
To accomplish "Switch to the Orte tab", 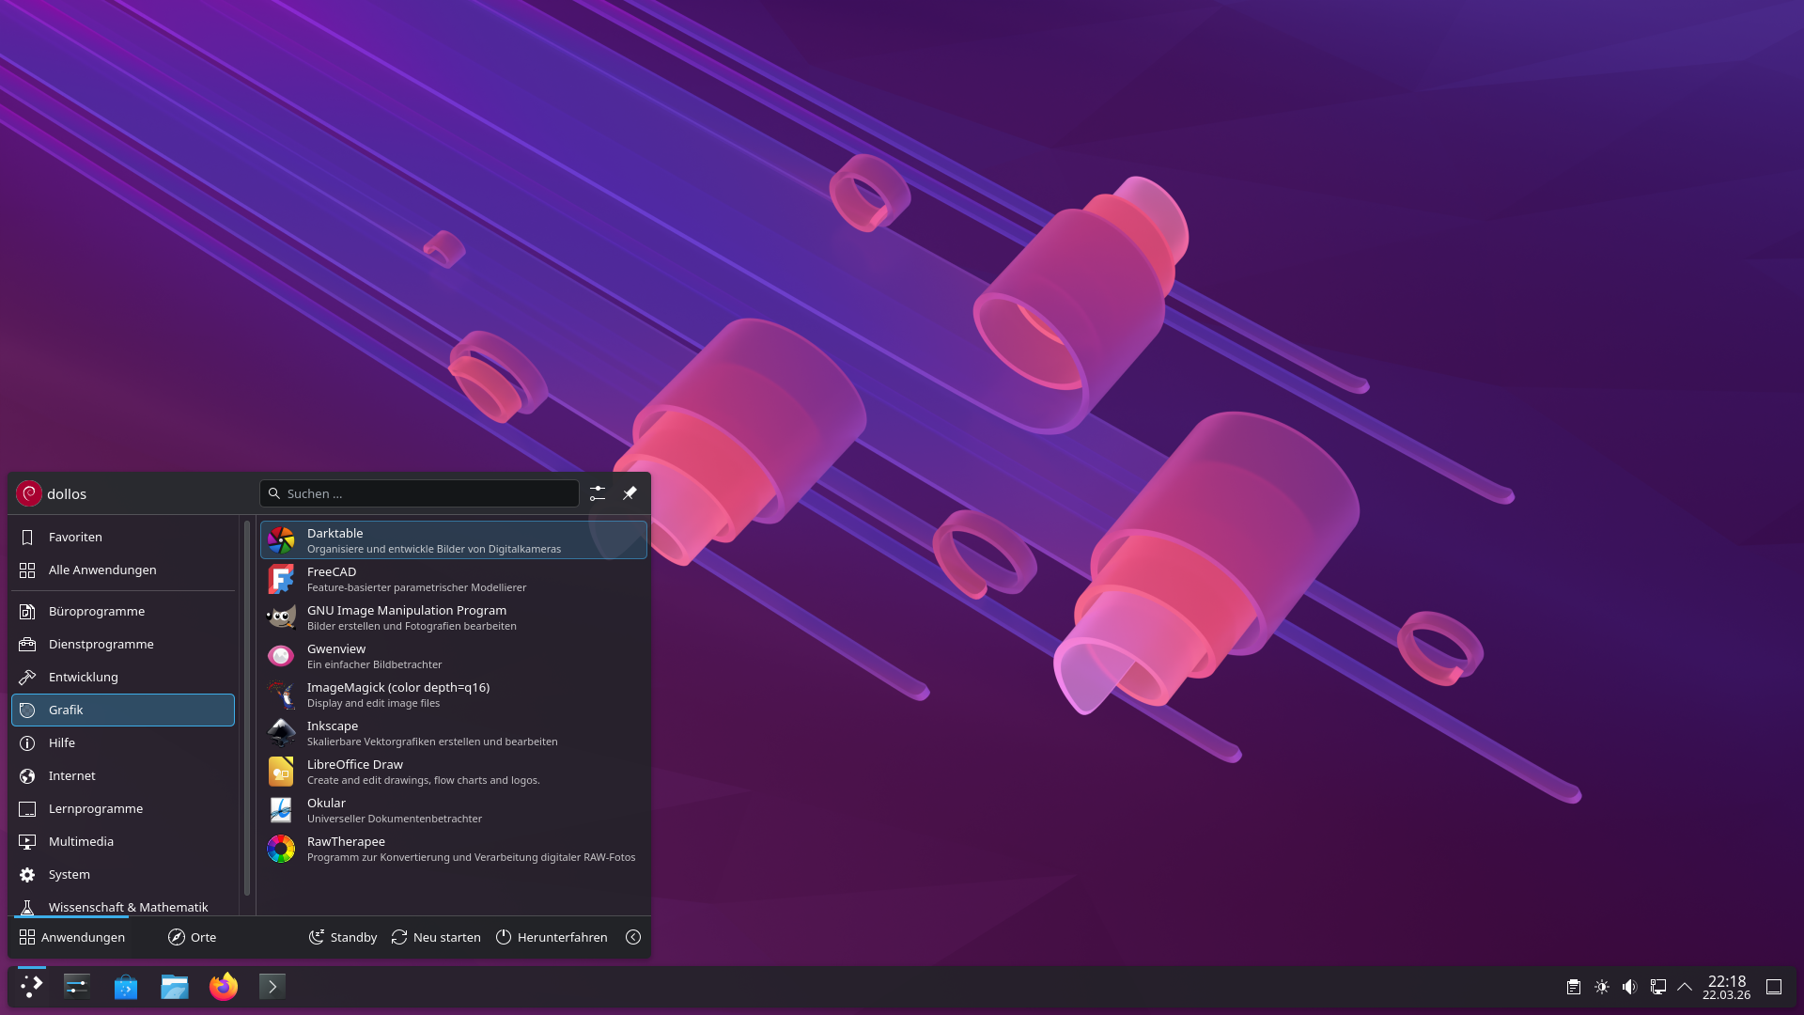I will (x=193, y=937).
